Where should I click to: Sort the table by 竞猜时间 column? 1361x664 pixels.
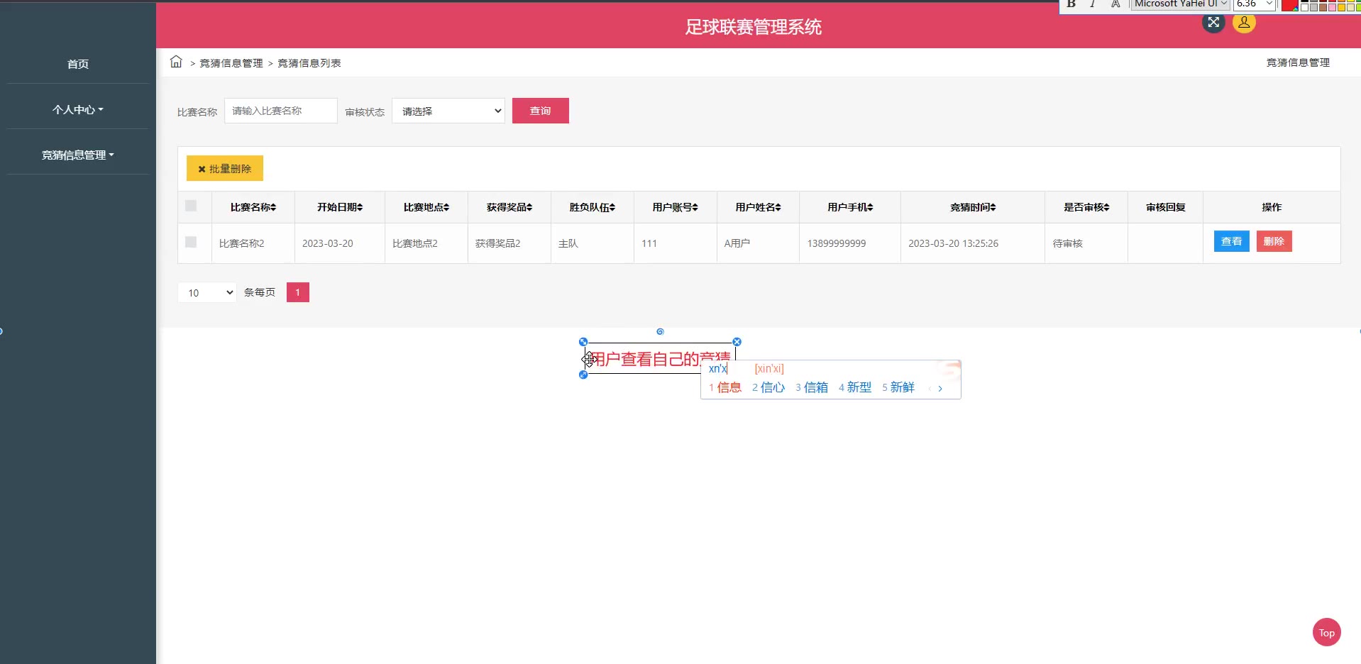tap(973, 207)
